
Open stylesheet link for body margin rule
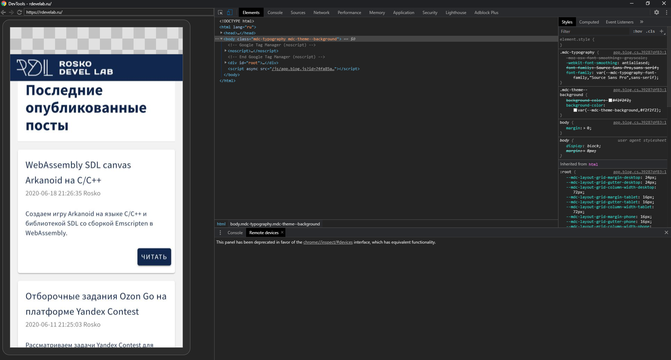click(x=639, y=122)
